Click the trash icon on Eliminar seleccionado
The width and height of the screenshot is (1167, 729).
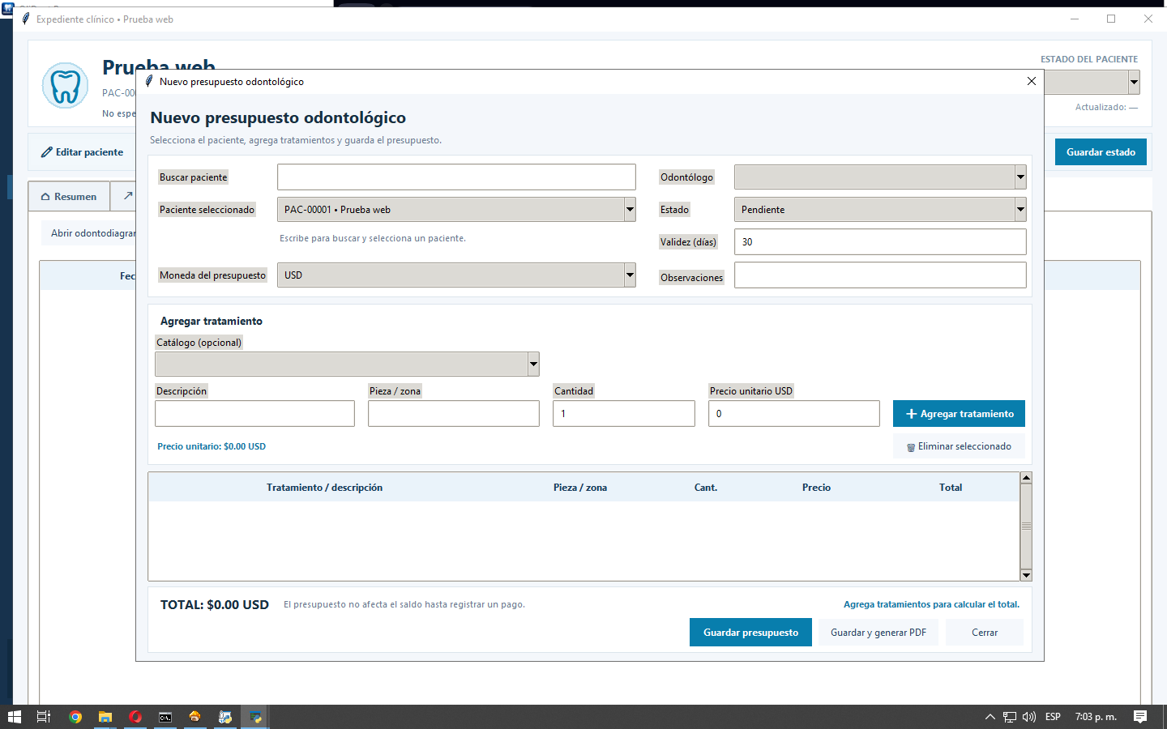(x=911, y=447)
